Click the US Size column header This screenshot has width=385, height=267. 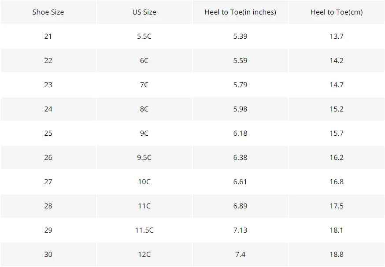tap(144, 12)
